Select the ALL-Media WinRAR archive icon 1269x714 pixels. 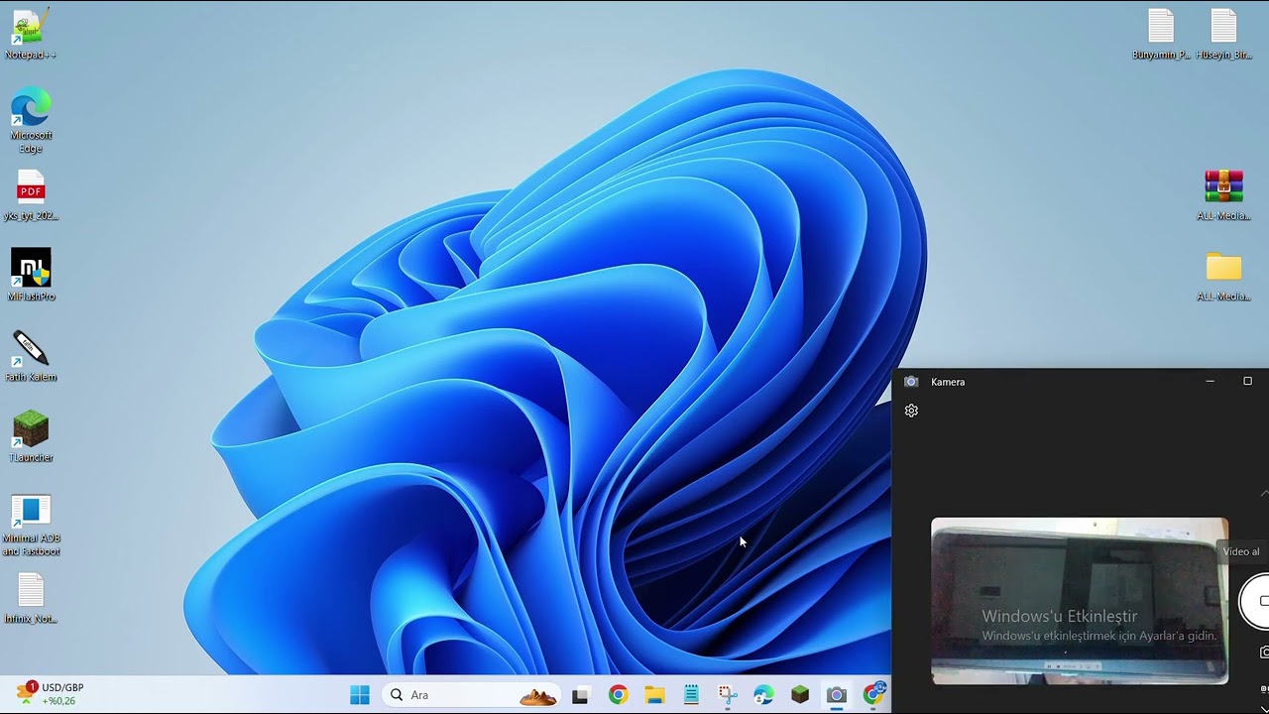click(x=1223, y=194)
